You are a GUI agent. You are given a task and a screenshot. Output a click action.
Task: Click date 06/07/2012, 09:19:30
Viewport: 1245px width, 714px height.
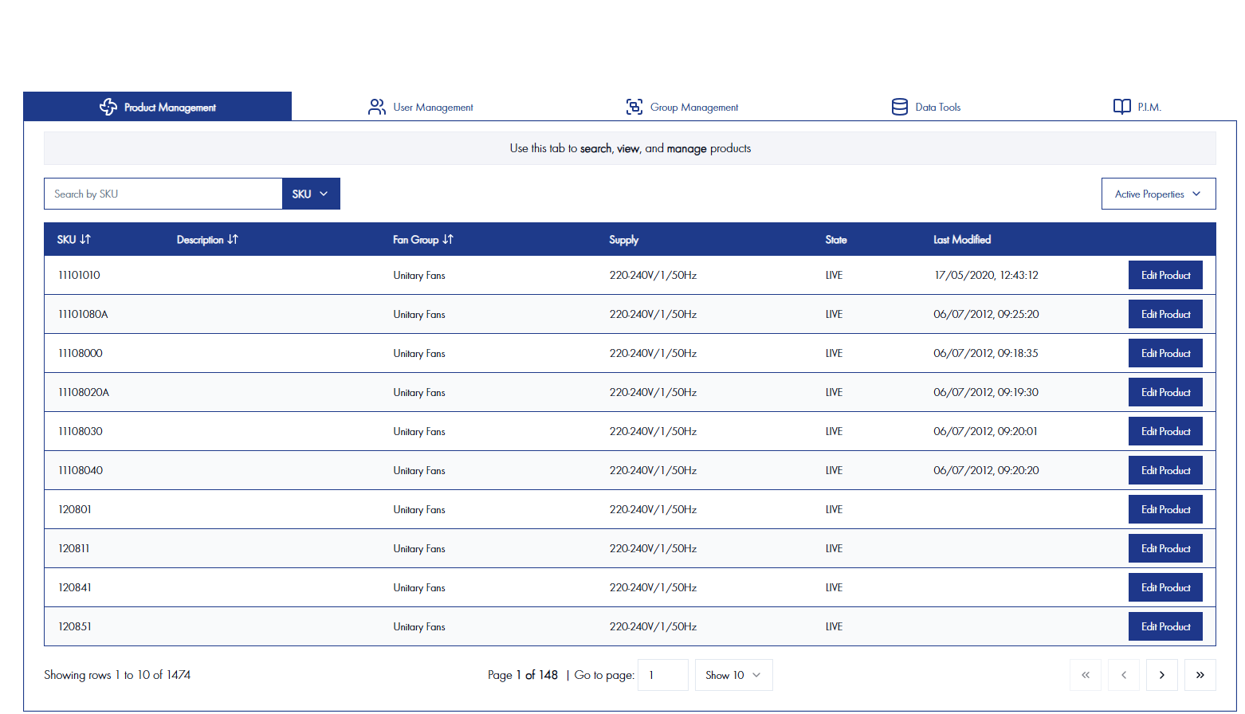986,392
